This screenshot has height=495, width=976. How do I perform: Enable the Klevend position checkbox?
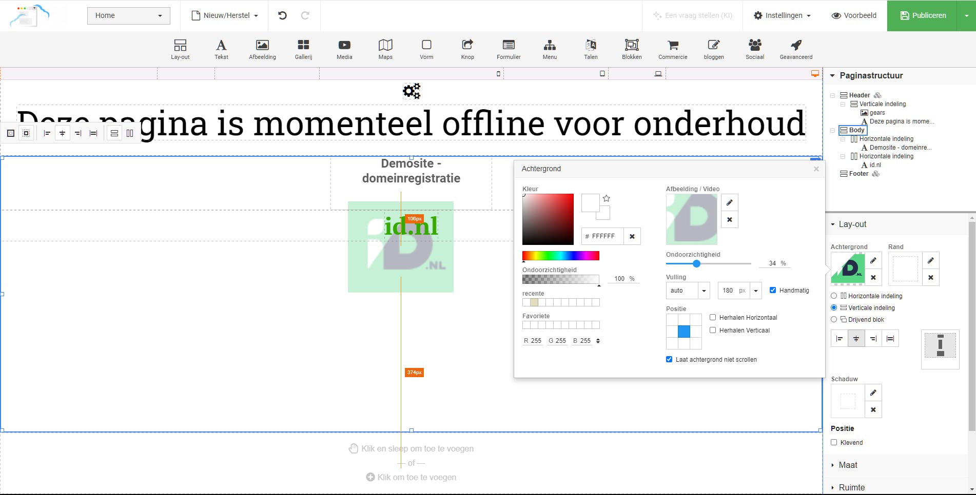(834, 442)
